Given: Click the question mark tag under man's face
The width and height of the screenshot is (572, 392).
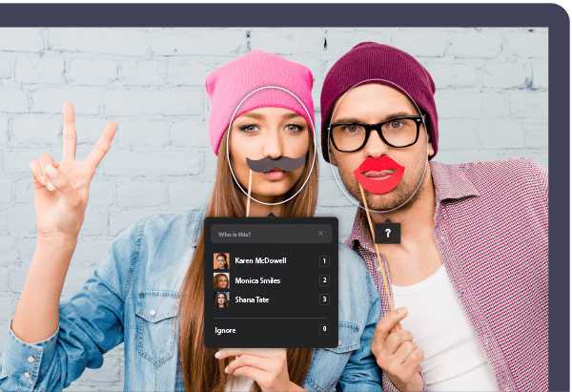Looking at the screenshot, I should (x=387, y=233).
